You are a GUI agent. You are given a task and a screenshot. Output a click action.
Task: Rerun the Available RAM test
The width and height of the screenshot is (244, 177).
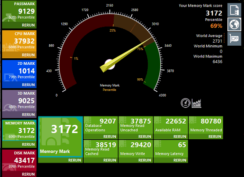(x=180, y=137)
